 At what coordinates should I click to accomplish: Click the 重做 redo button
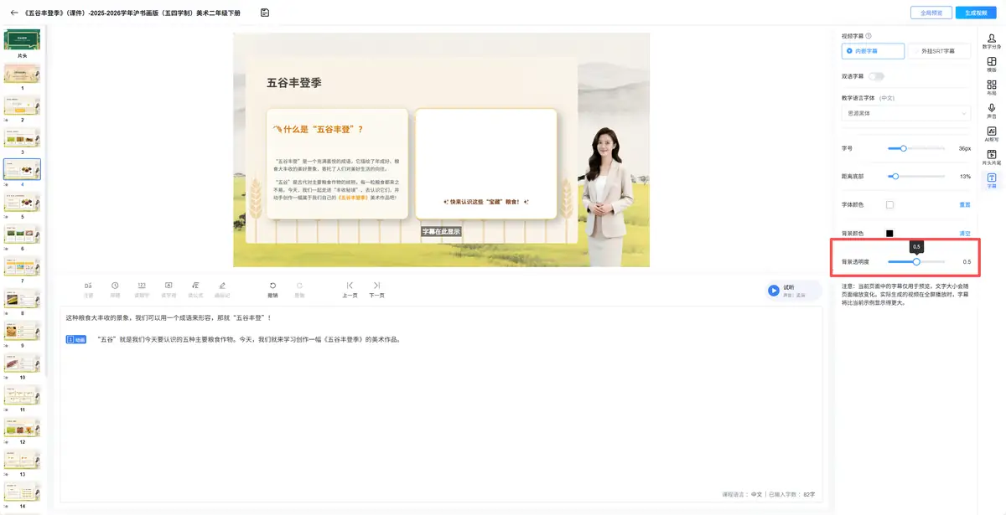[x=299, y=290]
